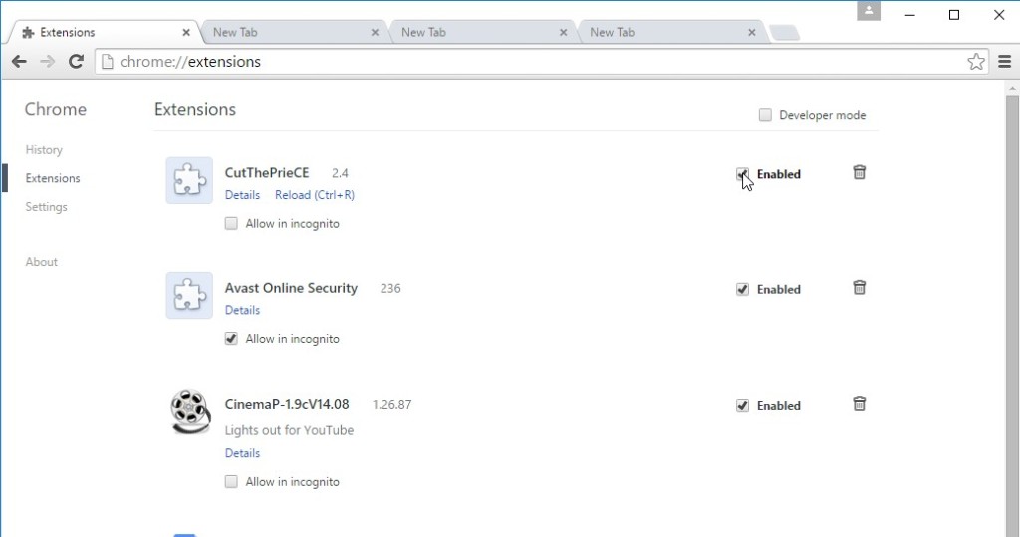Click the CutThePrieCE version 2.4

point(340,173)
